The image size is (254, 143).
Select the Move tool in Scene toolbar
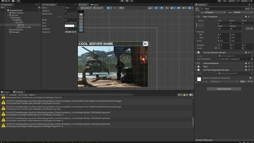point(81,17)
